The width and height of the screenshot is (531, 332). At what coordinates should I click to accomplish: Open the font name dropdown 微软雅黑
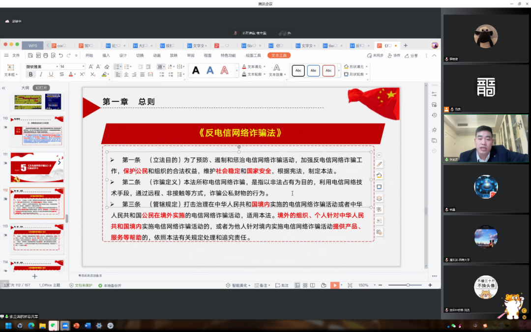42,66
